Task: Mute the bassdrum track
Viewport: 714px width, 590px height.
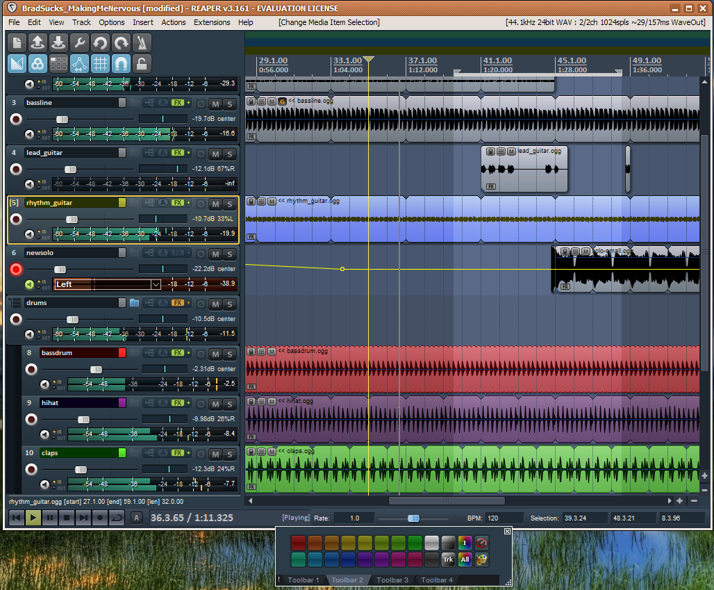Action: 215,354
